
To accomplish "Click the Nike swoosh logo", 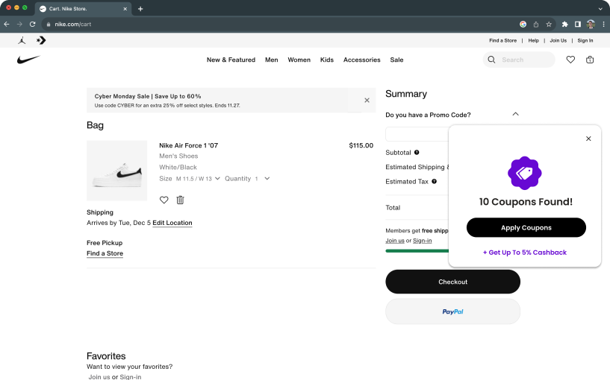I will click(x=28, y=60).
